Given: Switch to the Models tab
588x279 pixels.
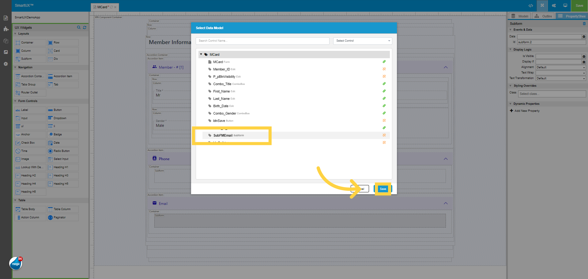Looking at the screenshot, I should pos(519,16).
